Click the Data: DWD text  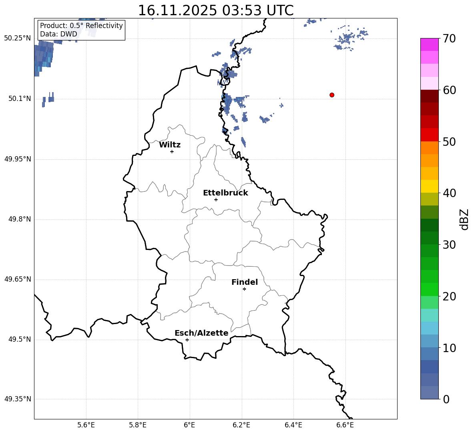pyautogui.click(x=58, y=34)
